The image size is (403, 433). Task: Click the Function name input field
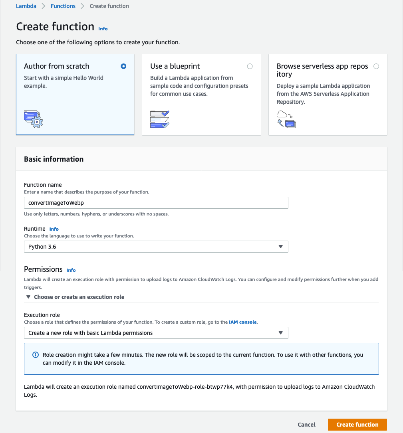click(156, 202)
